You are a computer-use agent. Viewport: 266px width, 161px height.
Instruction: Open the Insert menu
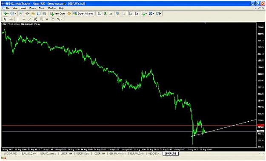point(23,8)
